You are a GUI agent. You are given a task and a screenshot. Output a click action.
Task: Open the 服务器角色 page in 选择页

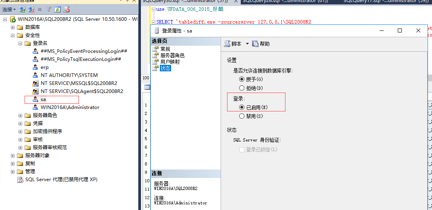click(172, 55)
